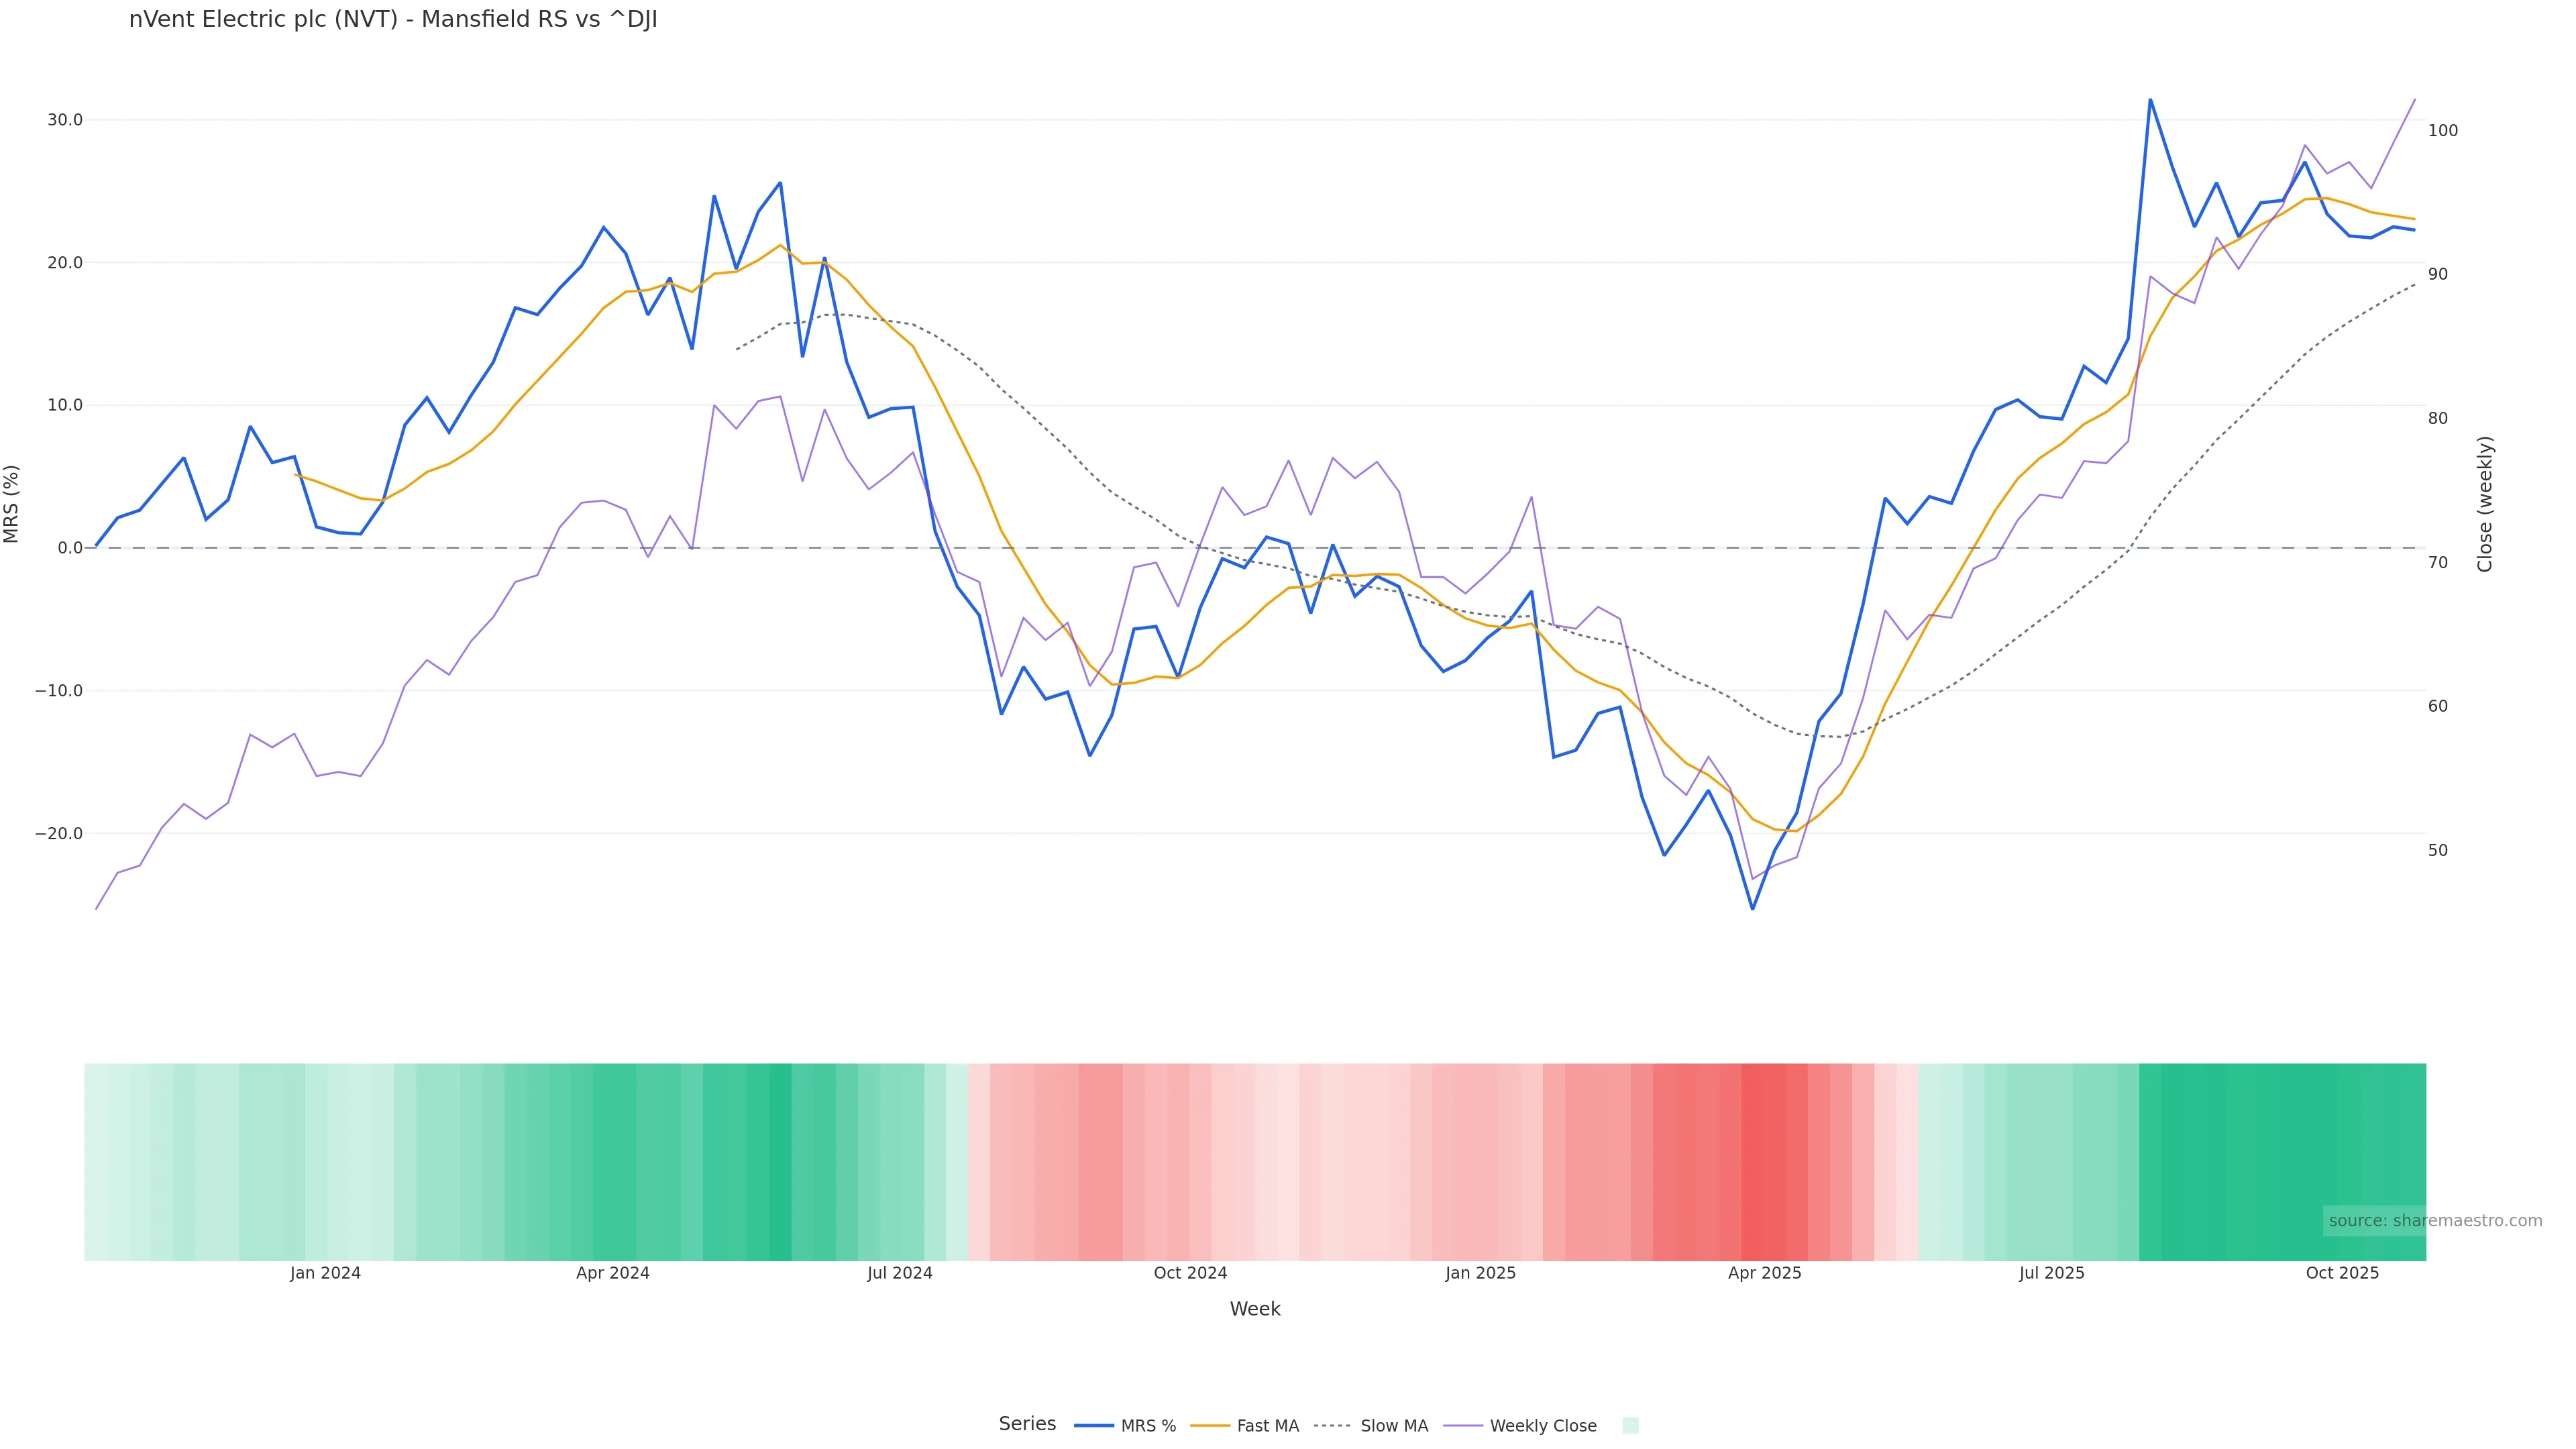Select the Jan 2024 x-axis label

coord(325,1274)
